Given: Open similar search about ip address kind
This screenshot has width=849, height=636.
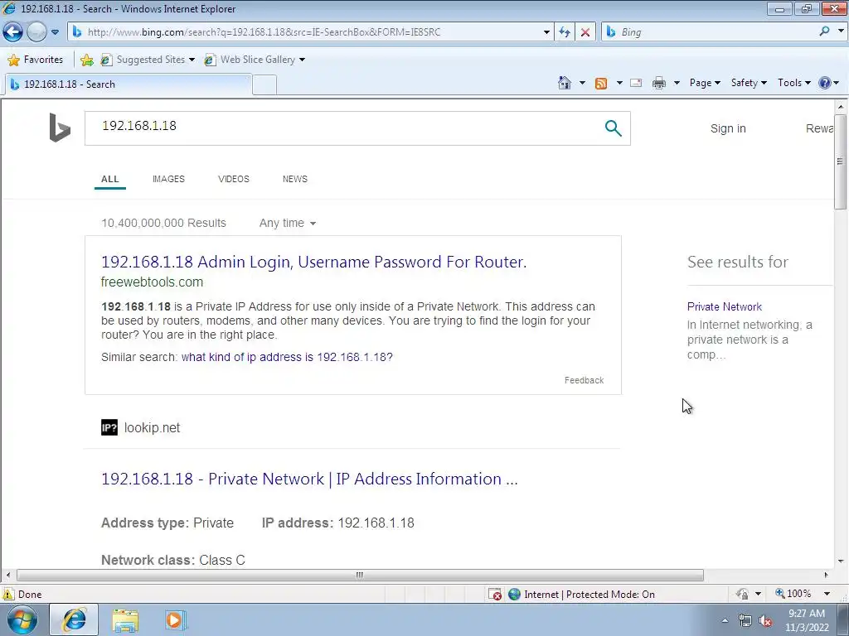Looking at the screenshot, I should coord(287,357).
